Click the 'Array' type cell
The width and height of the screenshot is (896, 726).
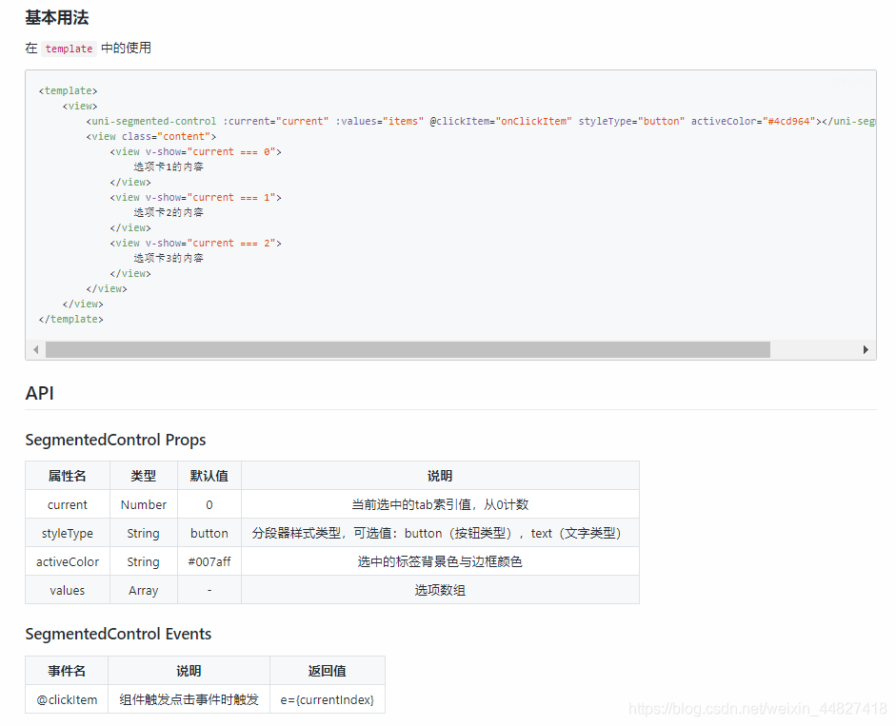[x=144, y=590]
